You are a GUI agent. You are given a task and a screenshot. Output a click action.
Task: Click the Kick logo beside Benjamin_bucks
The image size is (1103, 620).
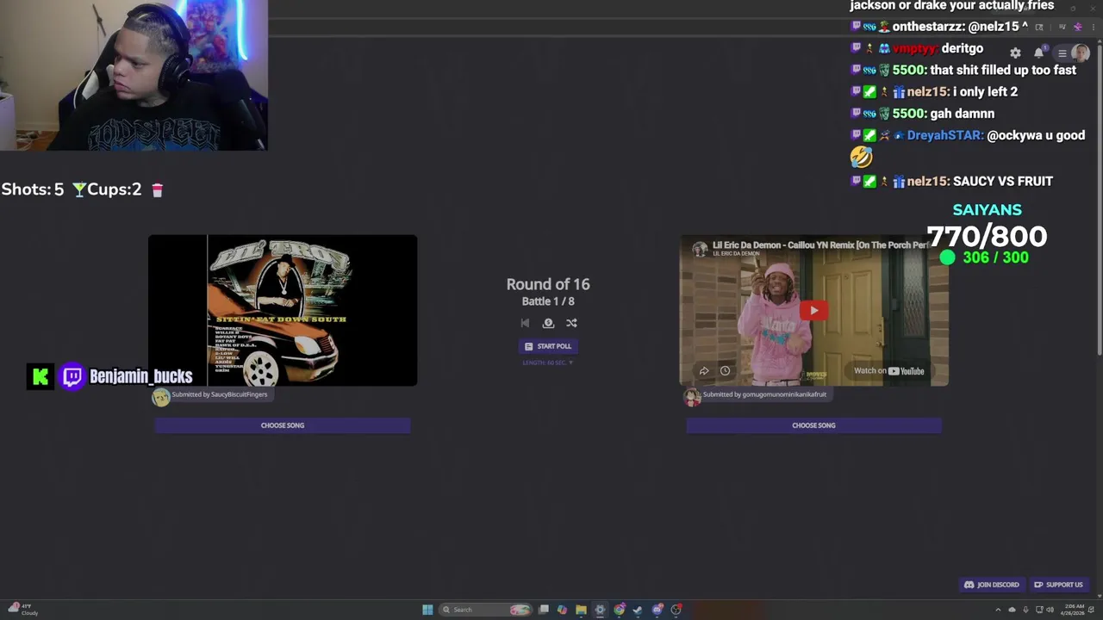tap(41, 376)
